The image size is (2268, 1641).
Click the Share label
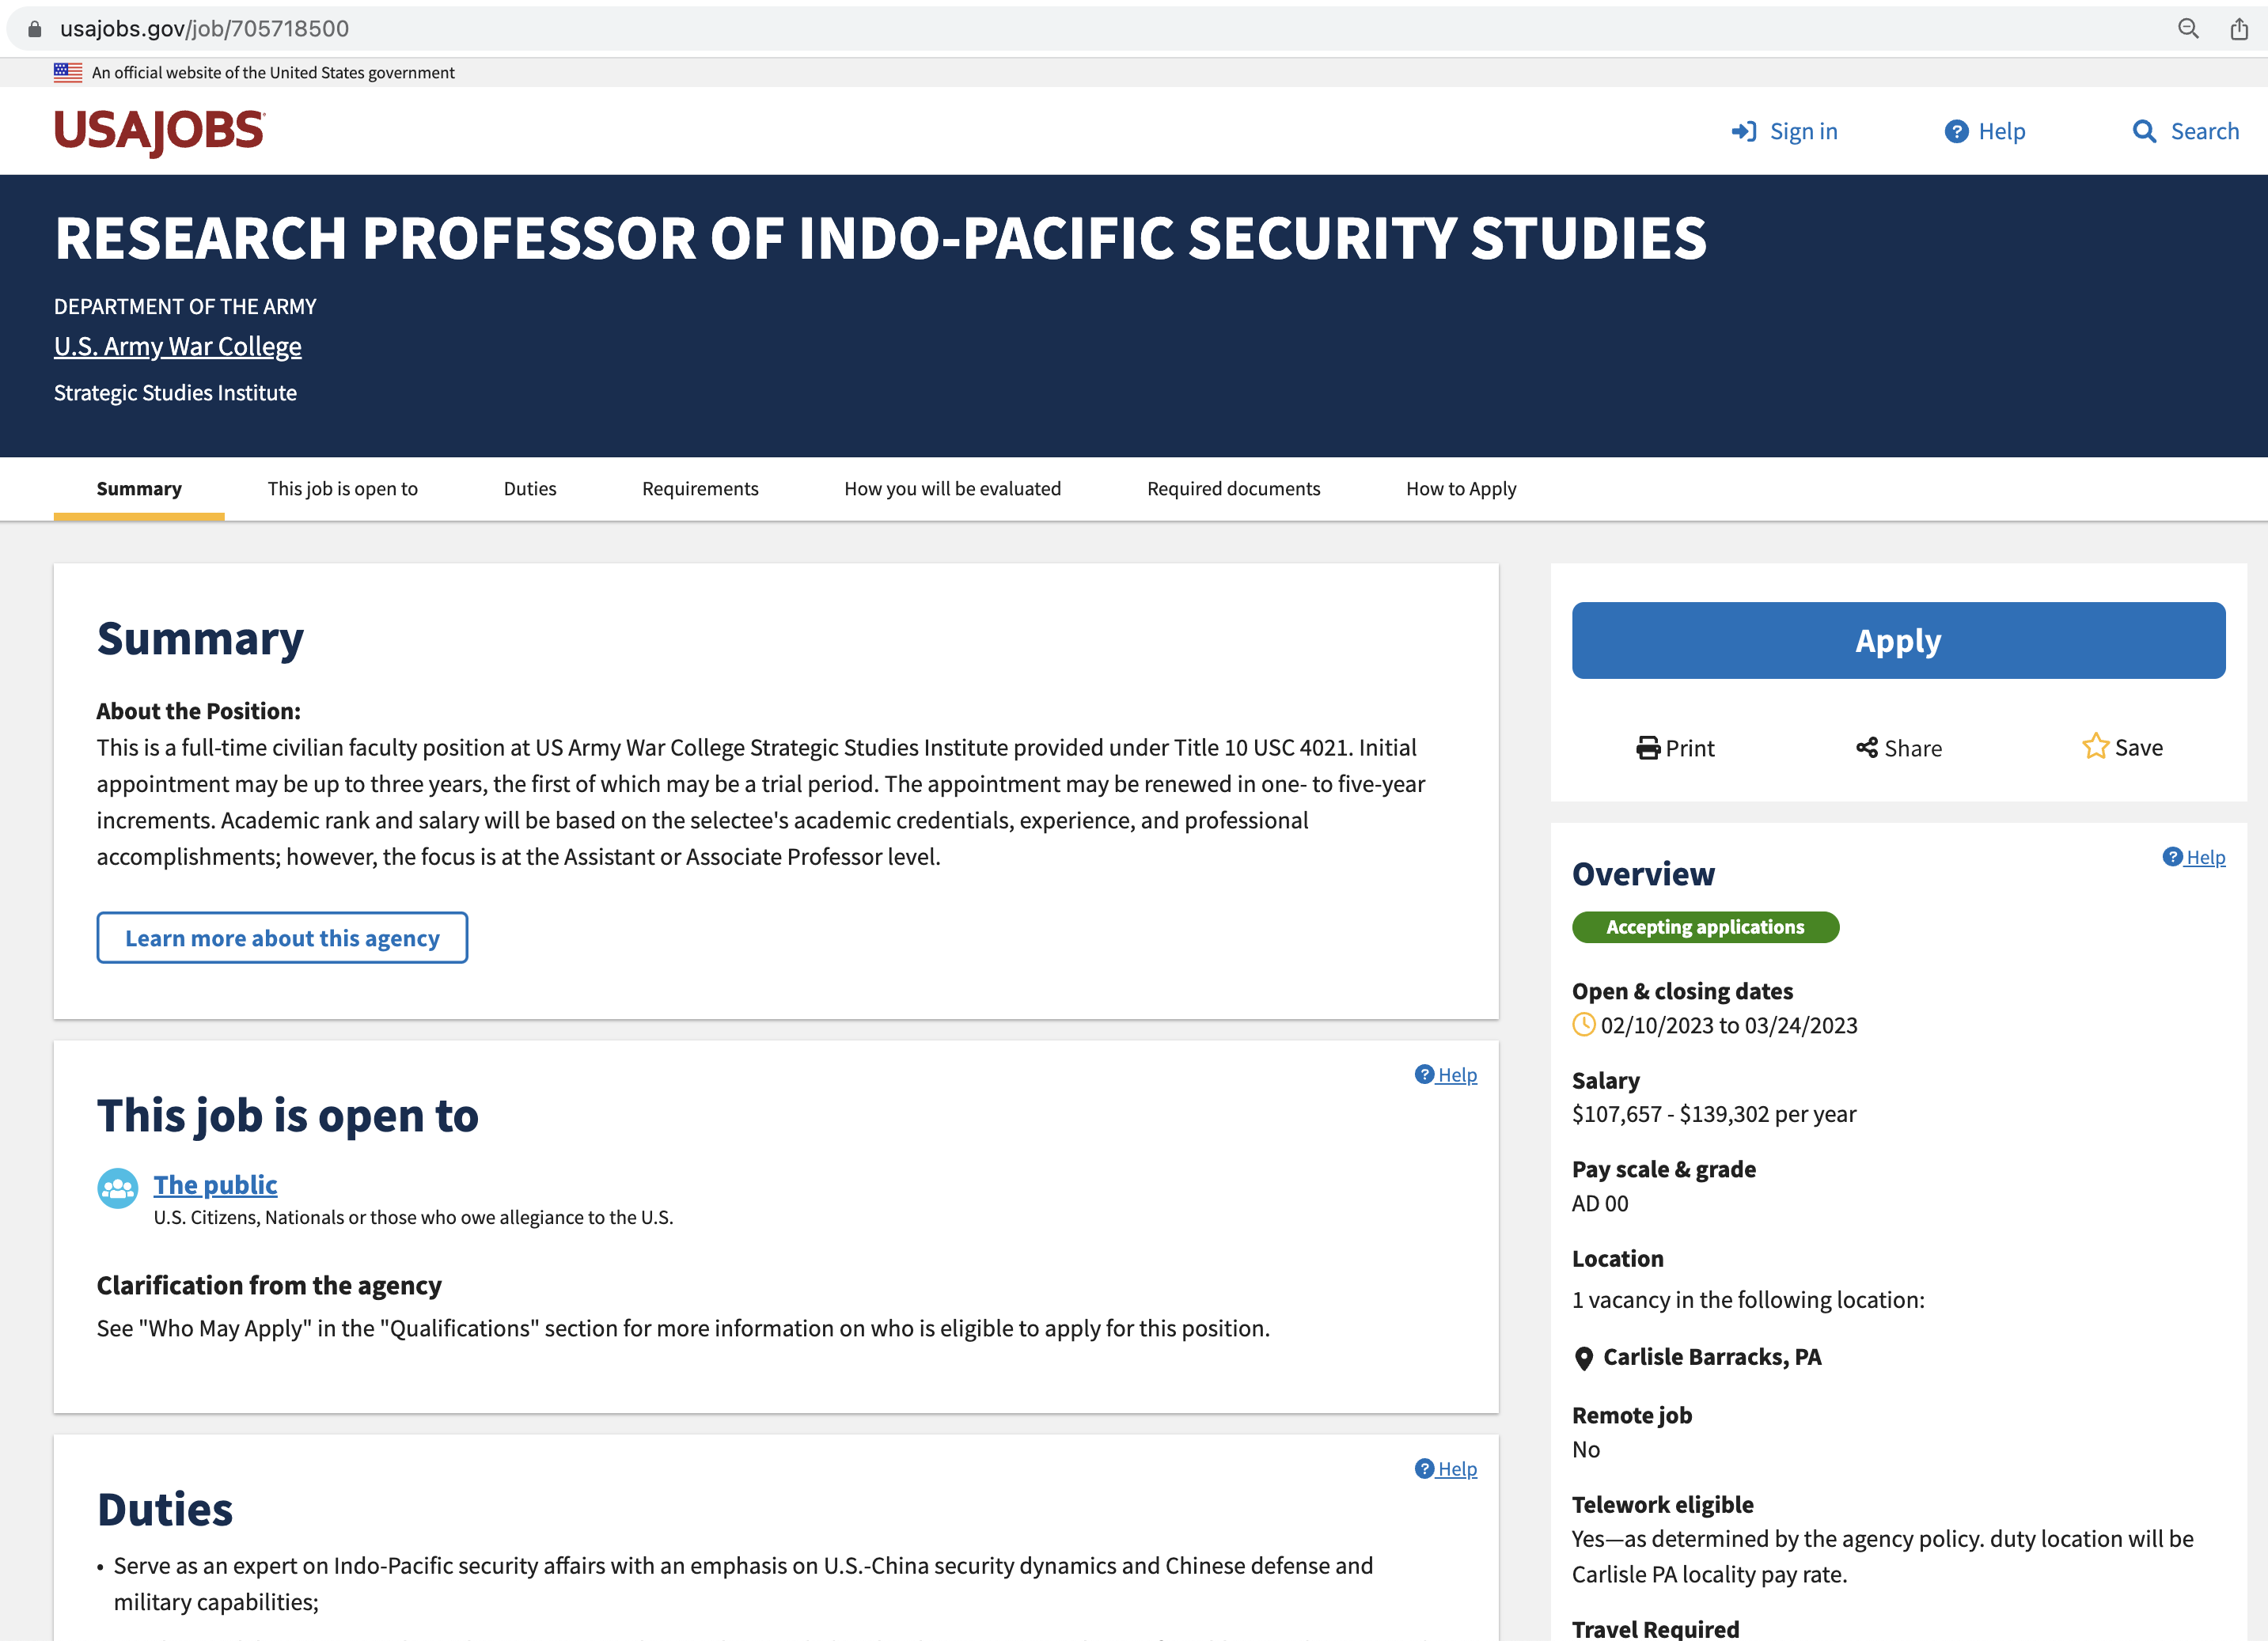tap(1913, 749)
